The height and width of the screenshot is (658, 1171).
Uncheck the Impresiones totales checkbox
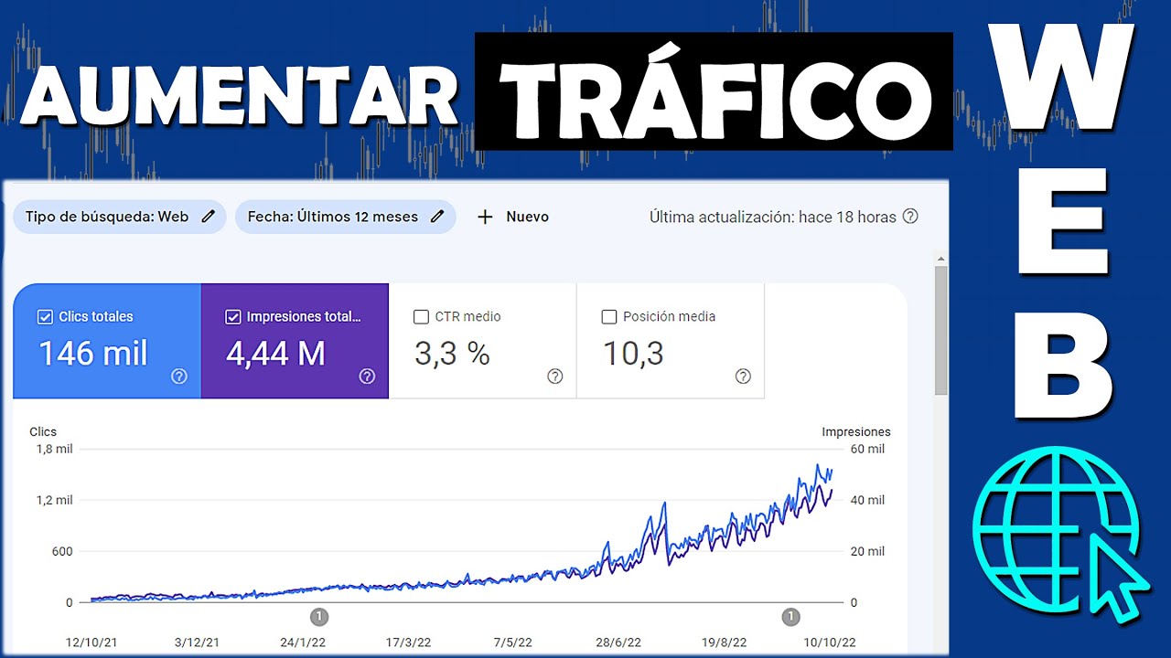(x=232, y=317)
